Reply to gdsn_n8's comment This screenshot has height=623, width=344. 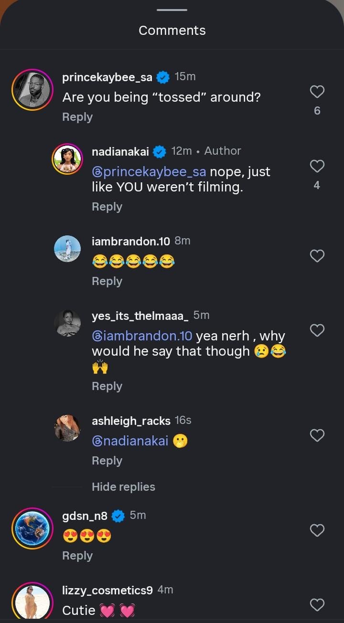77,556
